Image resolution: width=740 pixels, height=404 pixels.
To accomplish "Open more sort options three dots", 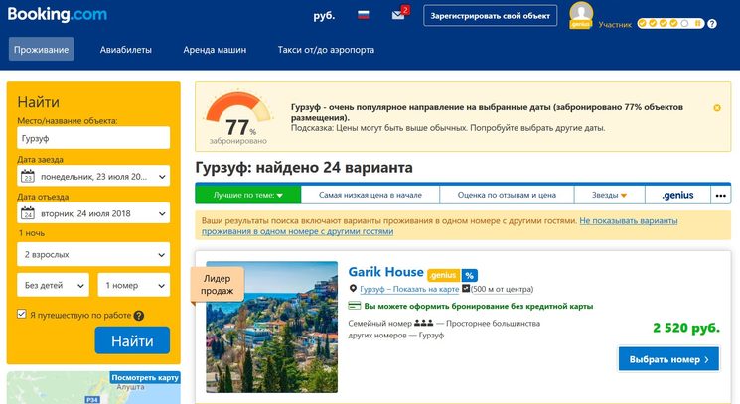I will coord(721,195).
